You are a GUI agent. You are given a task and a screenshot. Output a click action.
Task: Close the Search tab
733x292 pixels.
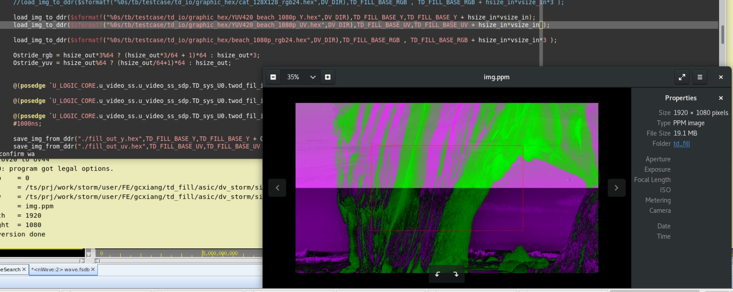(x=24, y=270)
